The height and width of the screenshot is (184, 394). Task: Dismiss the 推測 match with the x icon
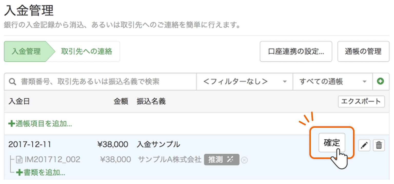244,160
